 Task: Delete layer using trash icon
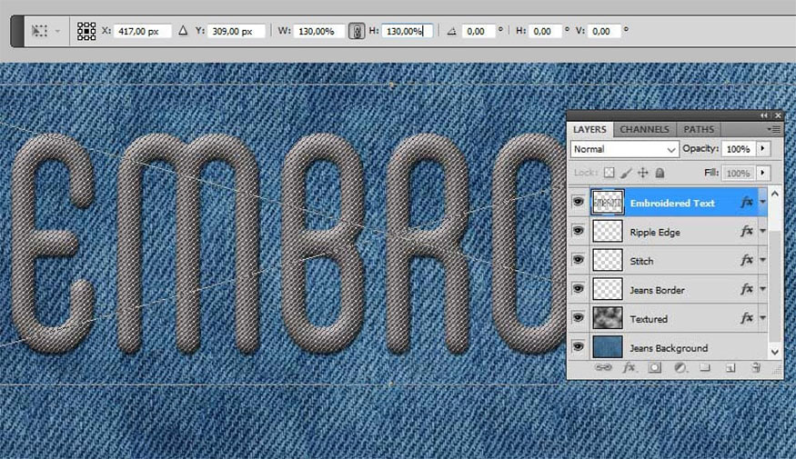(755, 368)
